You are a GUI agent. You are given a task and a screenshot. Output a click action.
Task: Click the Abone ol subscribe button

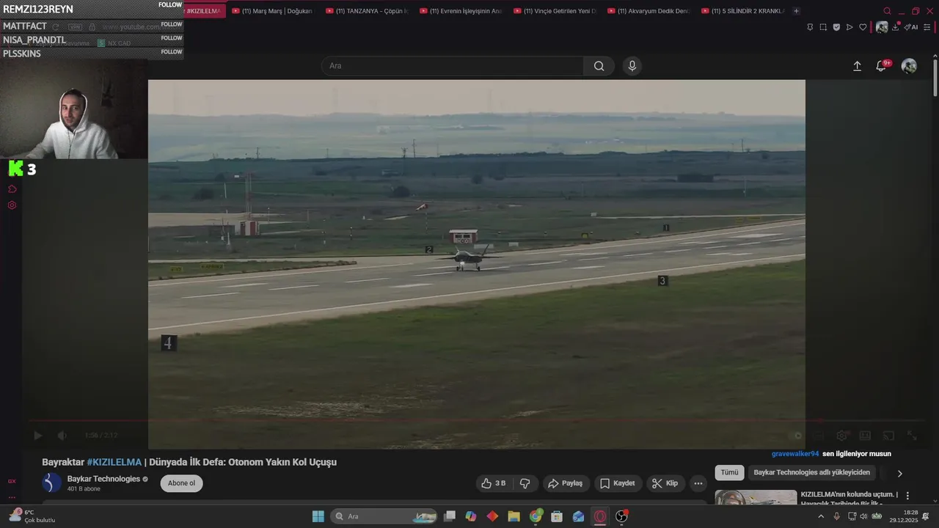click(181, 483)
